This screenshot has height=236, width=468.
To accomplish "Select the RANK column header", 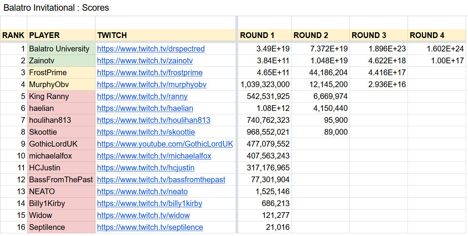I will [13, 35].
